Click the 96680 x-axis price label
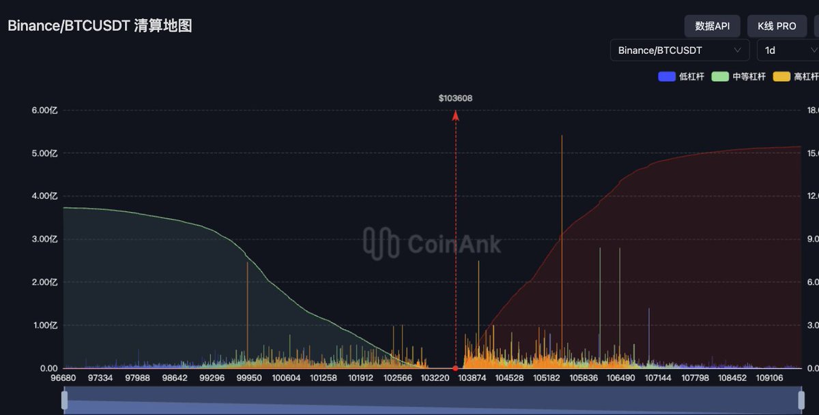The height and width of the screenshot is (415, 819). coord(63,378)
